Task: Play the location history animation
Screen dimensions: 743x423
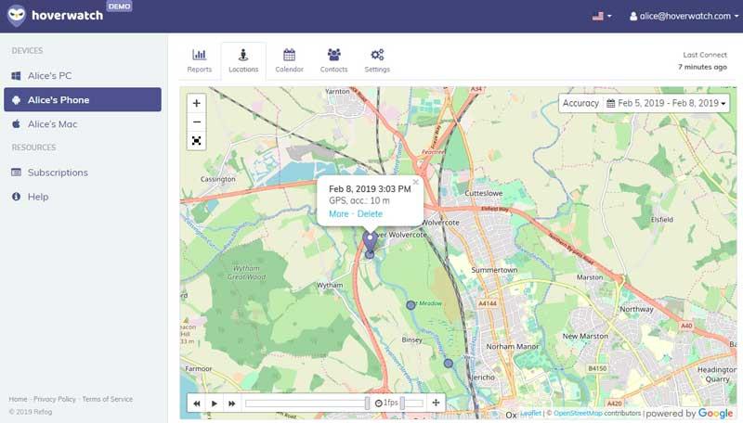Action: pyautogui.click(x=215, y=404)
